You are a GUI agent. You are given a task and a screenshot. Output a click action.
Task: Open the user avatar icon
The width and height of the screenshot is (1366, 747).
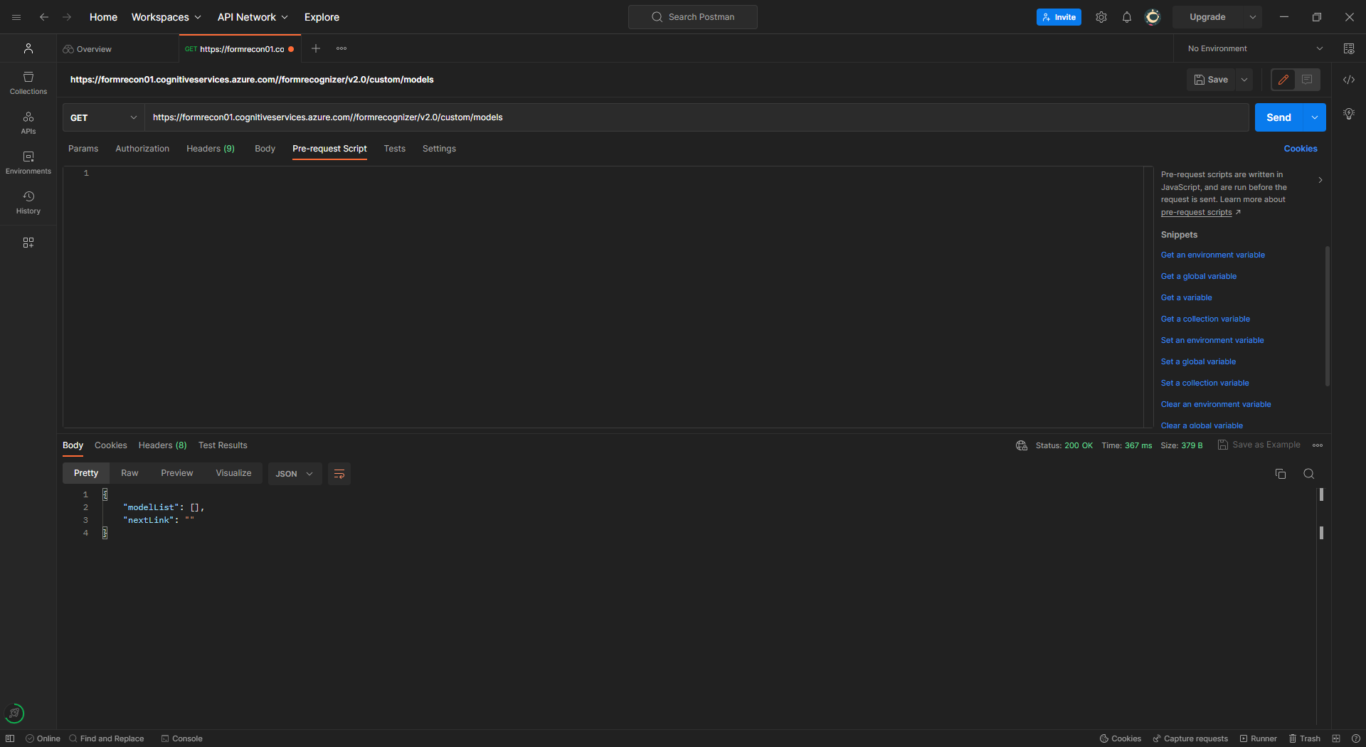click(x=1153, y=17)
